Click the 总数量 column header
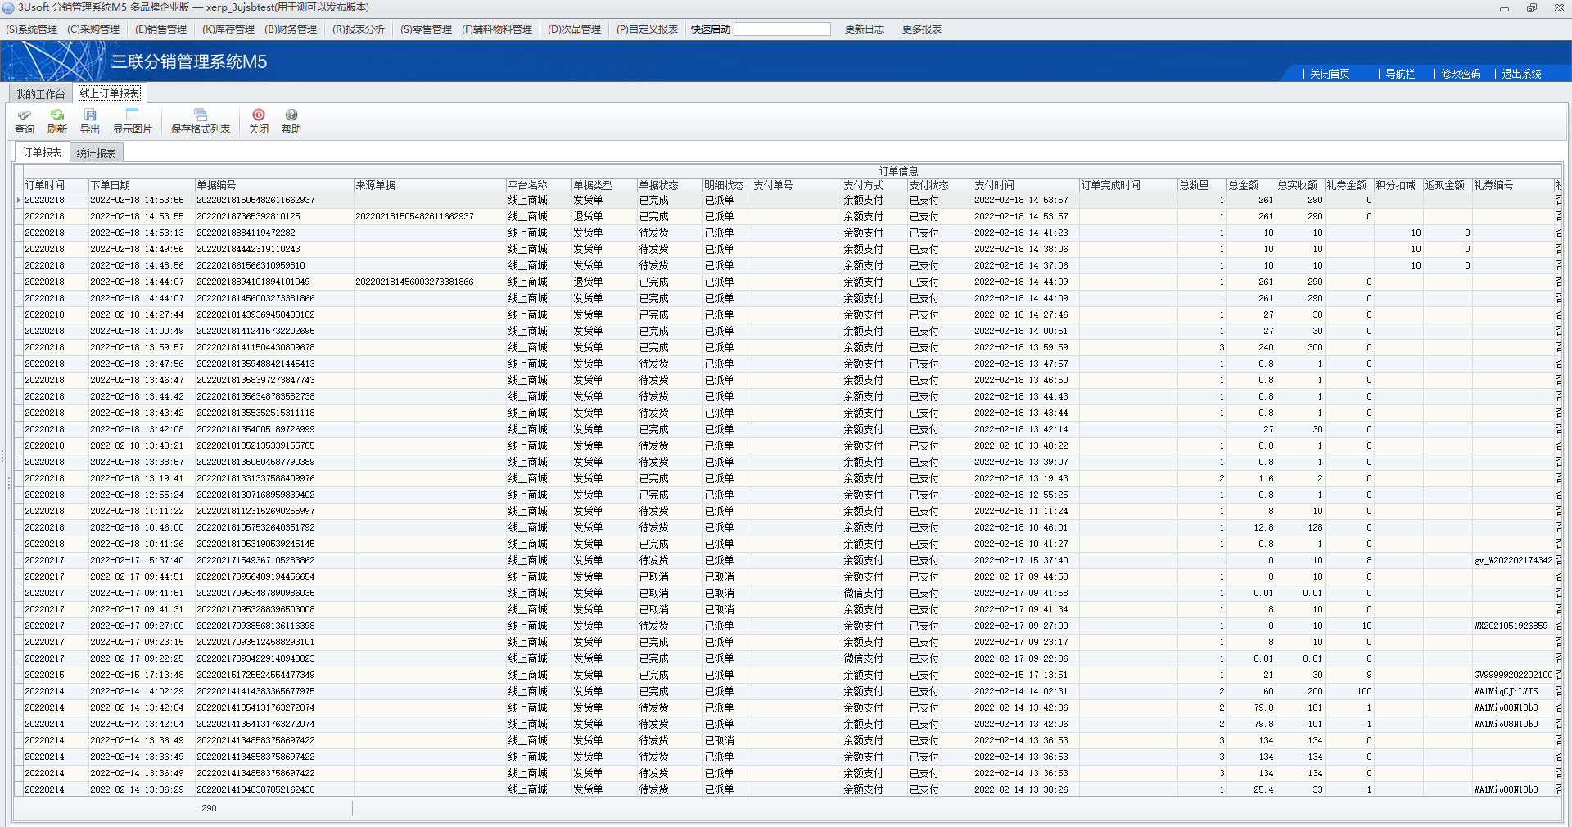Viewport: 1572px width, 827px height. (x=1201, y=185)
